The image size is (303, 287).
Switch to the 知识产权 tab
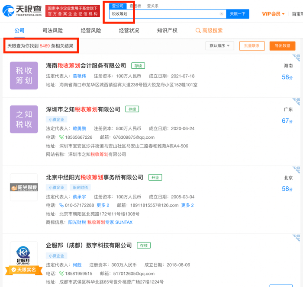(x=167, y=31)
